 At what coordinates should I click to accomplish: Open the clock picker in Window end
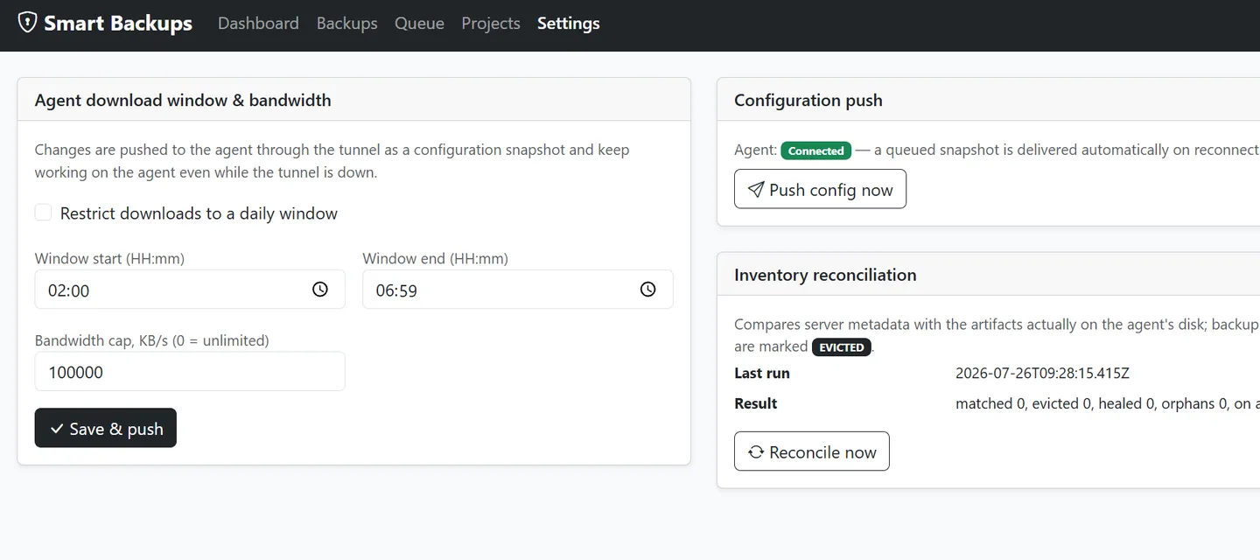click(x=647, y=290)
